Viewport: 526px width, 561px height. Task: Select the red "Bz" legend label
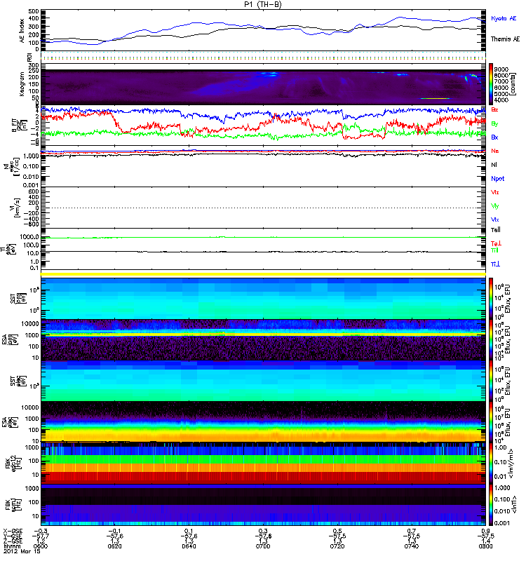(x=494, y=110)
